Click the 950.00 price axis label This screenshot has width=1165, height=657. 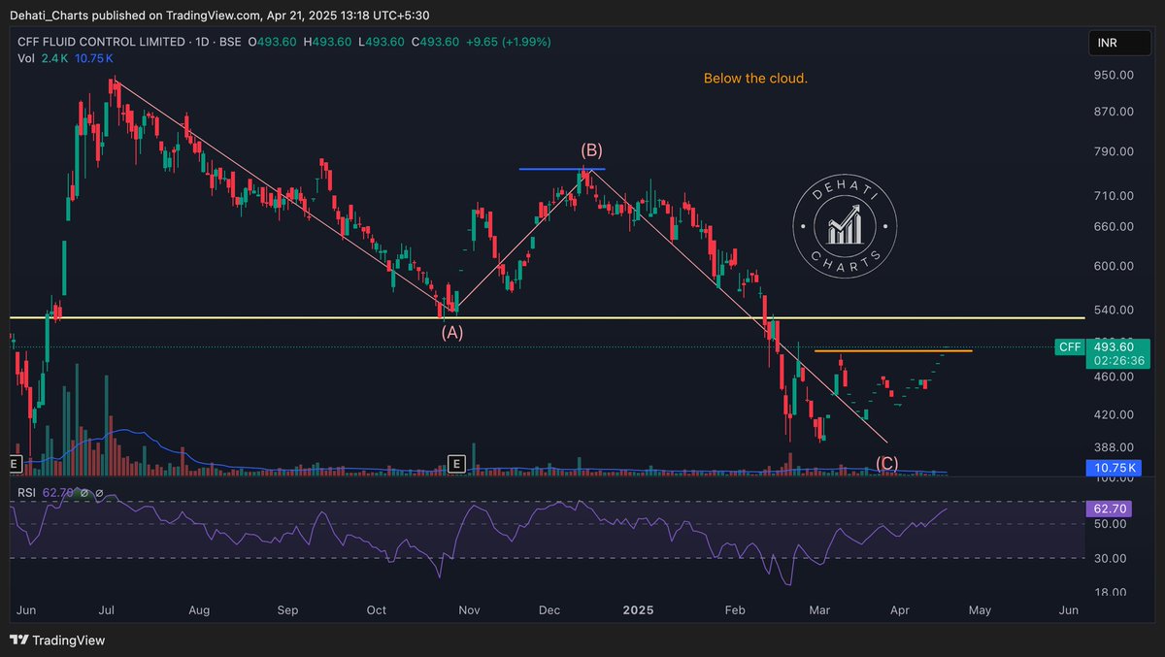point(1114,75)
